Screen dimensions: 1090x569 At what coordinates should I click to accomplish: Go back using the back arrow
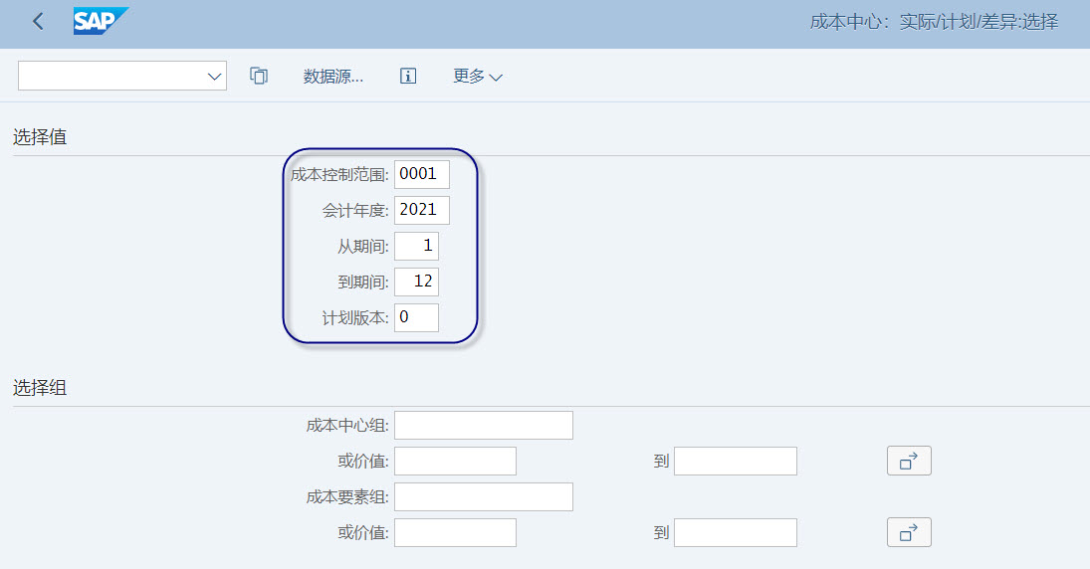(x=38, y=22)
